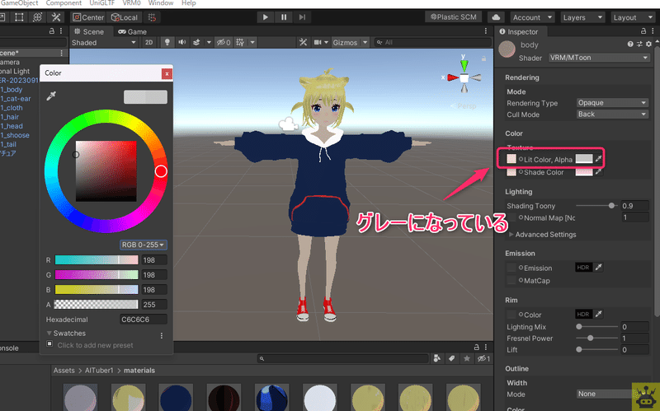Open custom editor tools in main toolbar
This screenshot has width=660, height=411.
click(56, 17)
